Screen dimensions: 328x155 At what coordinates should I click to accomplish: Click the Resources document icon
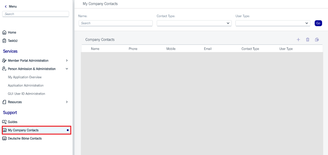(4, 102)
